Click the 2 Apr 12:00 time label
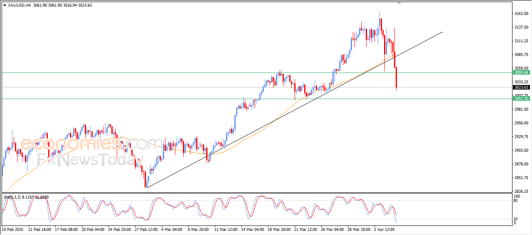 coord(384,229)
